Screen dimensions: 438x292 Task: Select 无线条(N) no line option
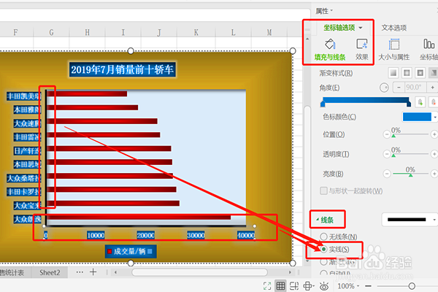(339, 237)
